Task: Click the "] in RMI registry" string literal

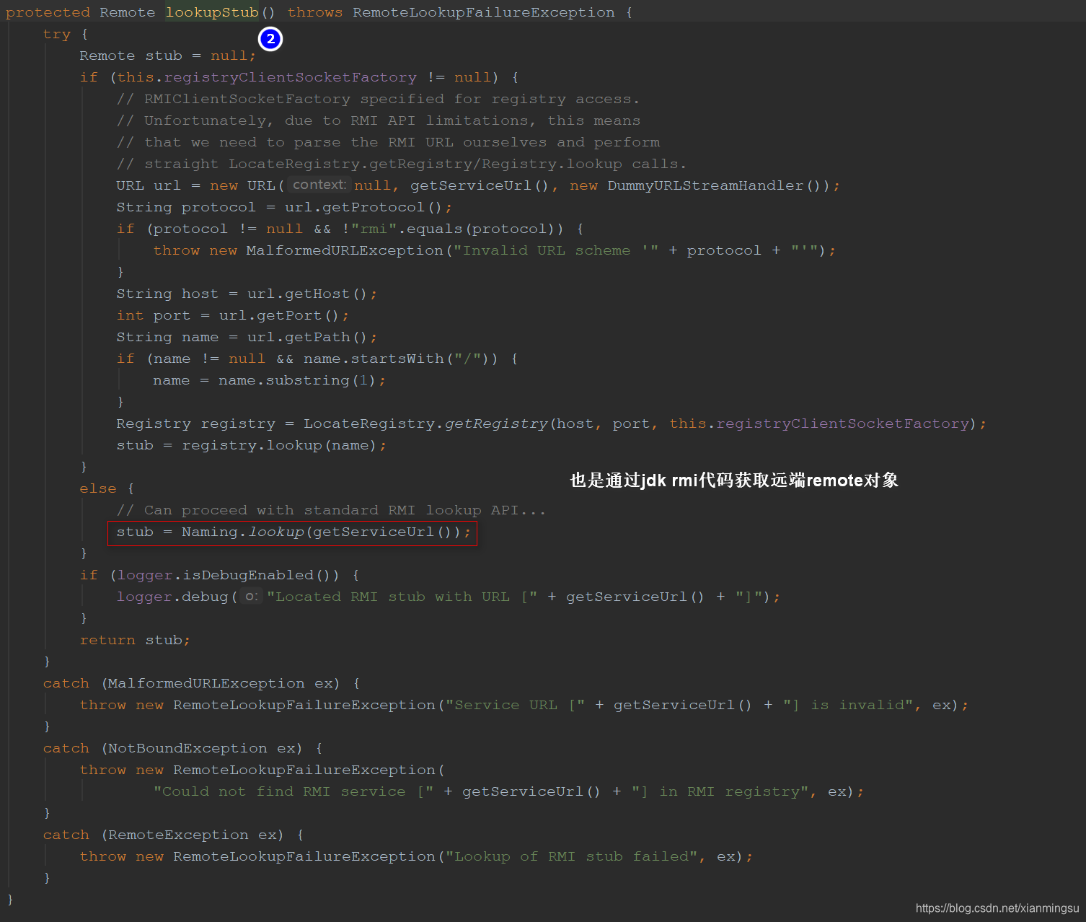Action: [x=721, y=791]
